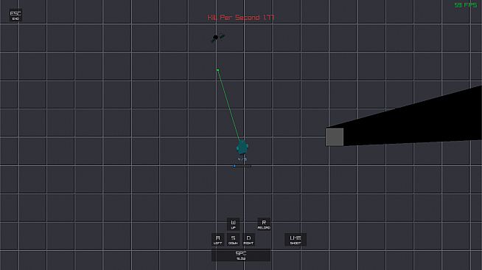Click the R RELOAD key indicator
The image size is (482, 270).
pos(264,224)
